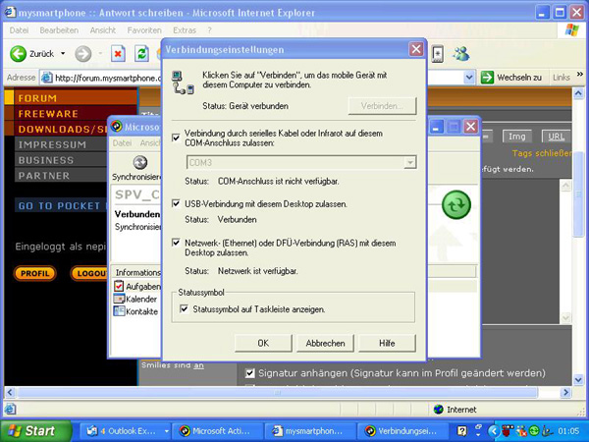Click the IE vertical scrollbar down arrow
Viewport: 589px width, 442px height.
[578, 380]
